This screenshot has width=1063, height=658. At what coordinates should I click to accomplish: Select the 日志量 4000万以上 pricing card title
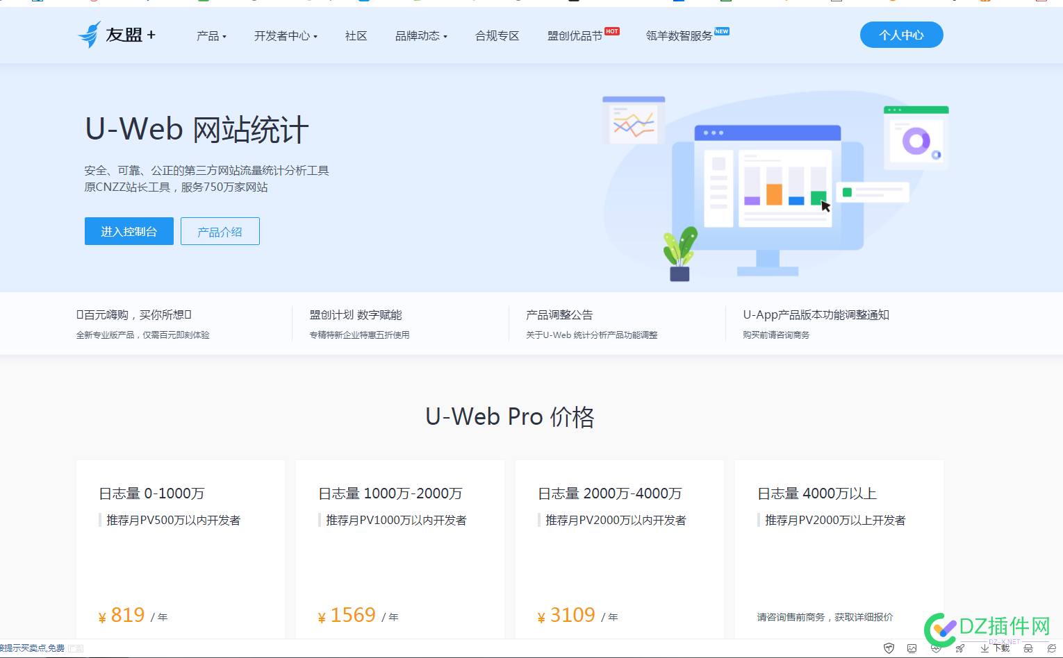(x=817, y=493)
